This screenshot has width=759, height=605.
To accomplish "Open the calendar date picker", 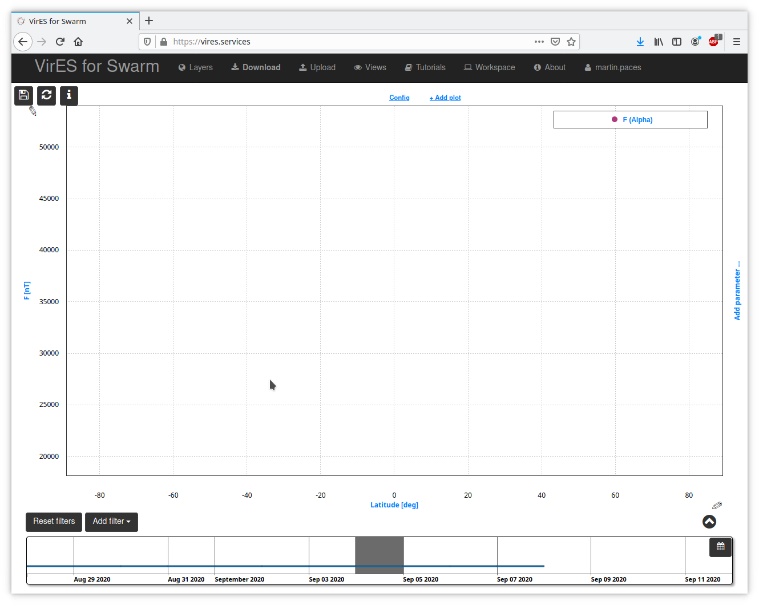I will [720, 547].
